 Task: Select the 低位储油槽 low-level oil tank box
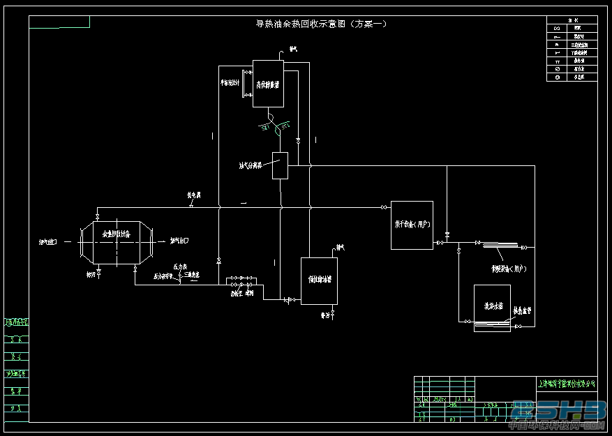[319, 281]
